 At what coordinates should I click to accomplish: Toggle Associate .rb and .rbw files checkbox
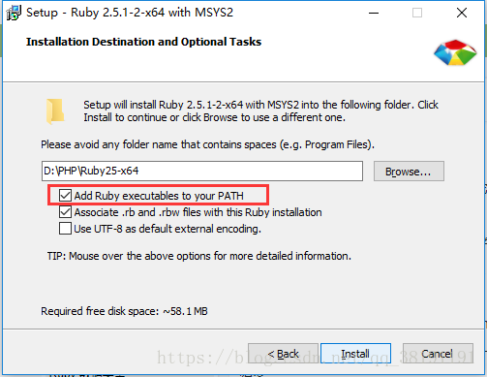pos(65,212)
